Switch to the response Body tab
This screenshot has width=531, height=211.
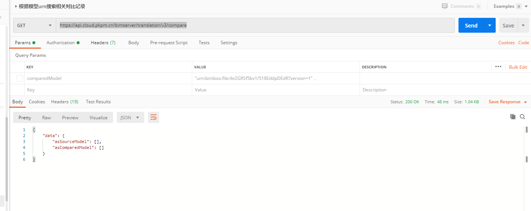tap(17, 102)
